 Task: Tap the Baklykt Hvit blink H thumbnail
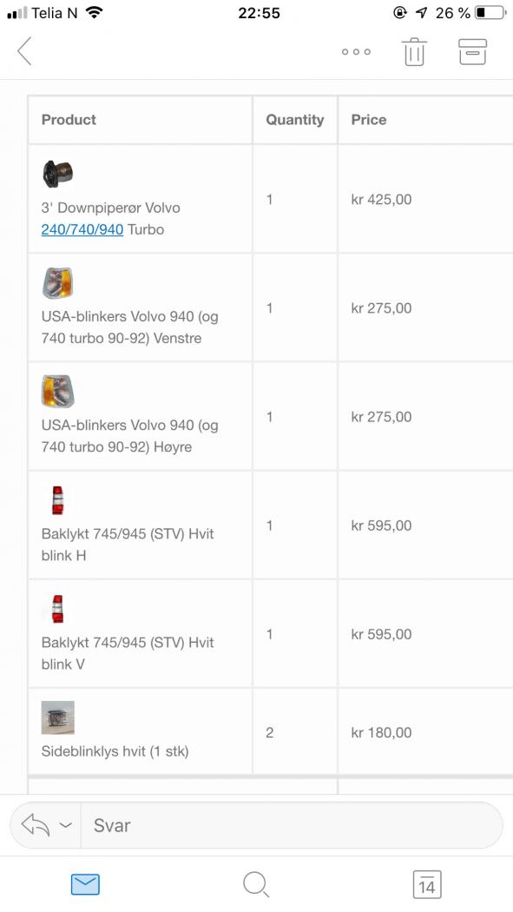click(57, 500)
